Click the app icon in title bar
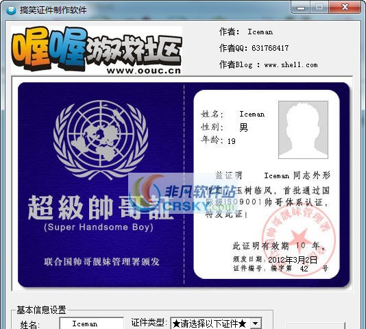This screenshot has width=366, height=329. pos(11,10)
